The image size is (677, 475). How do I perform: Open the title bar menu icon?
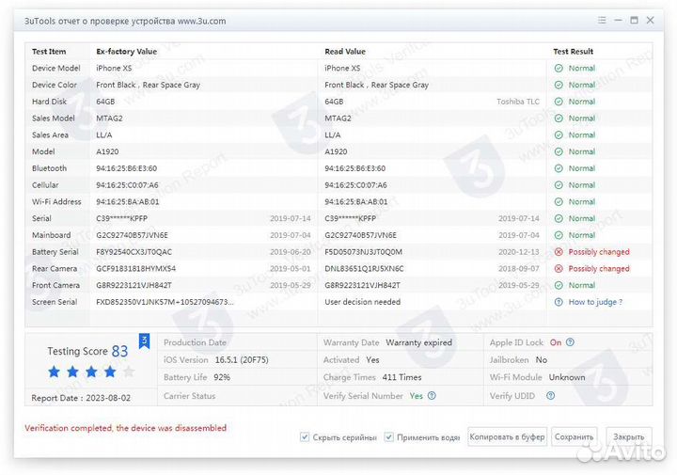click(602, 21)
